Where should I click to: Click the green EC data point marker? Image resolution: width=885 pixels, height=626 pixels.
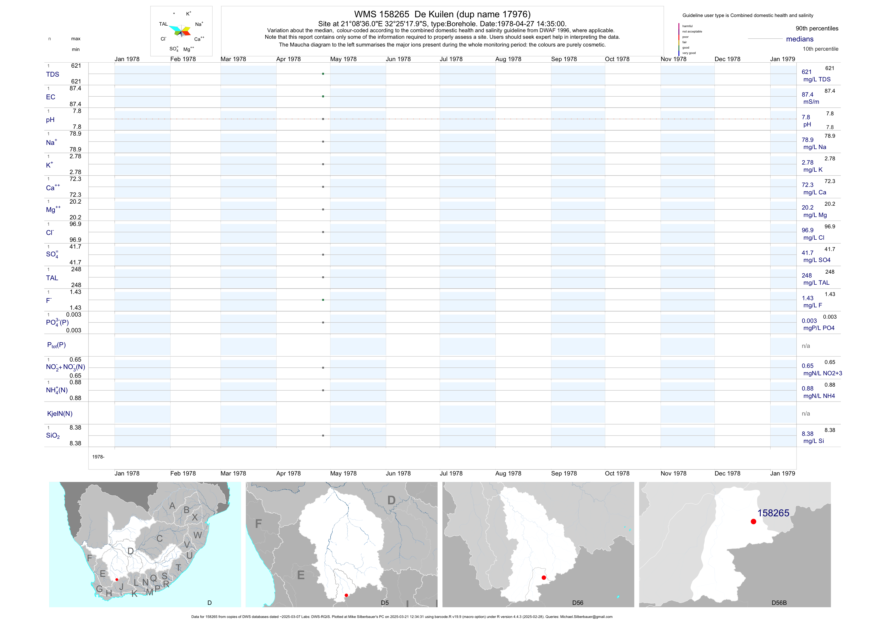(x=323, y=96)
